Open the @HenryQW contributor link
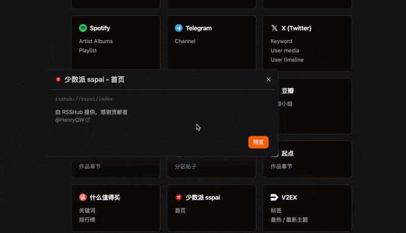Screen dimensions: 406x233 click(70, 120)
